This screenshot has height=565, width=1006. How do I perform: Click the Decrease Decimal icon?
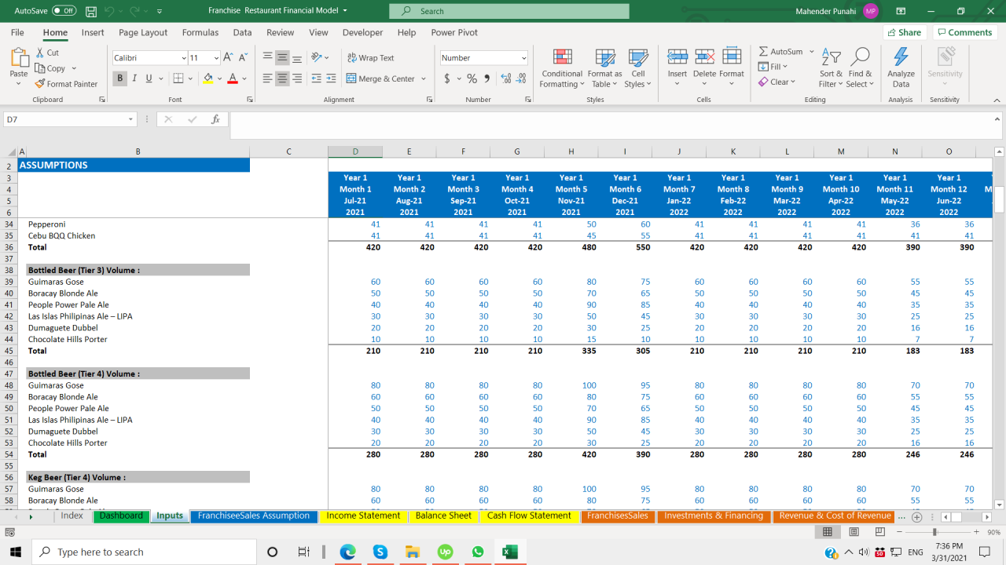[522, 78]
